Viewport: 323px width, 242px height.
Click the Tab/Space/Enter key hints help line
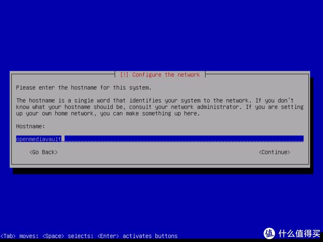89,236
